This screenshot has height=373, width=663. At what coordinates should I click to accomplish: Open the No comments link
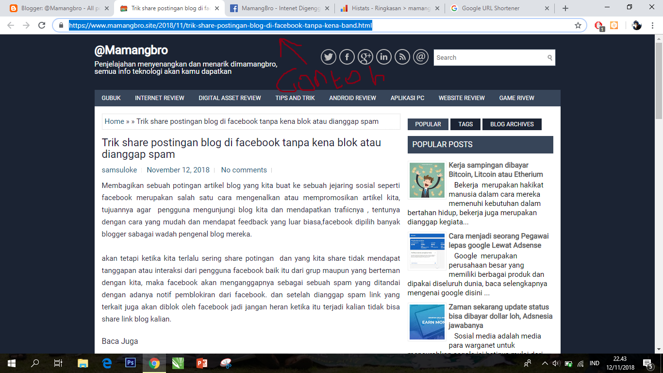point(244,170)
